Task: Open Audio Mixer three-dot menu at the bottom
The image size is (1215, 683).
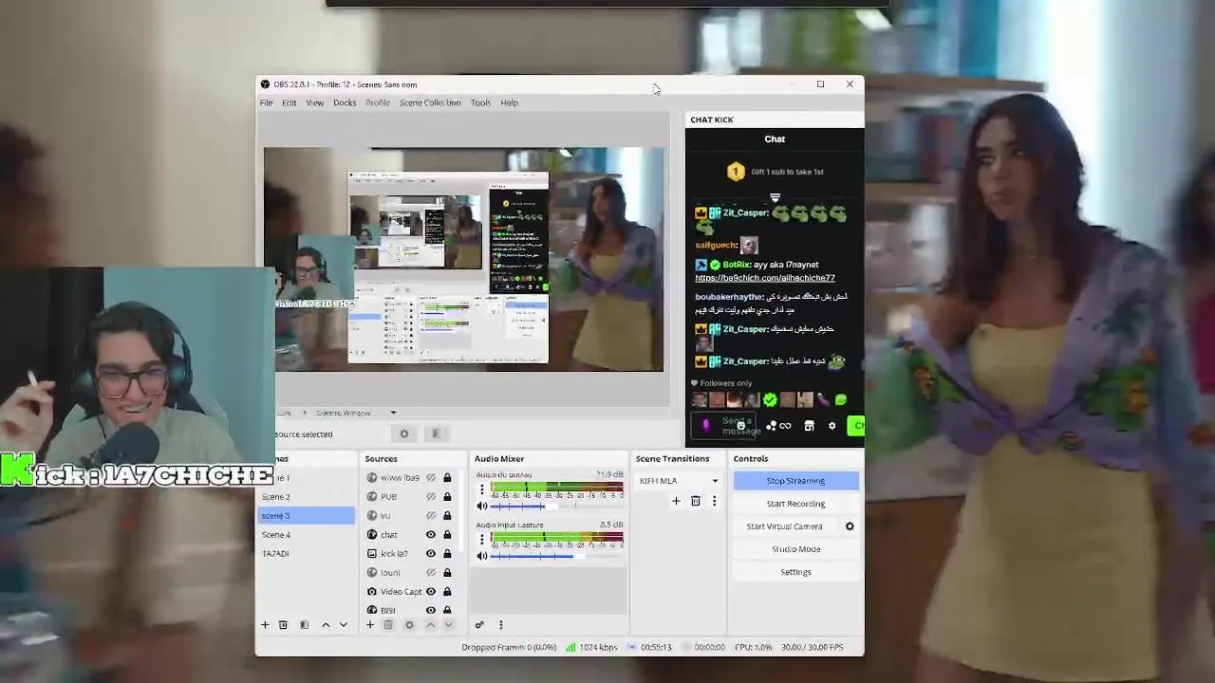Action: [x=501, y=624]
